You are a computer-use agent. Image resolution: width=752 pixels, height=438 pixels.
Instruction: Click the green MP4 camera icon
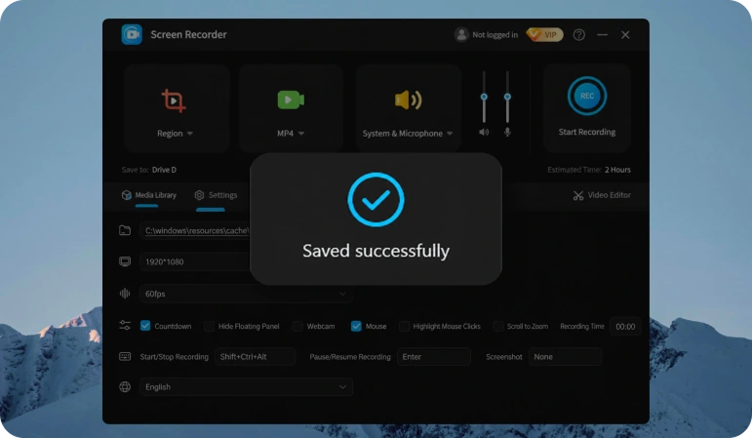[291, 100]
